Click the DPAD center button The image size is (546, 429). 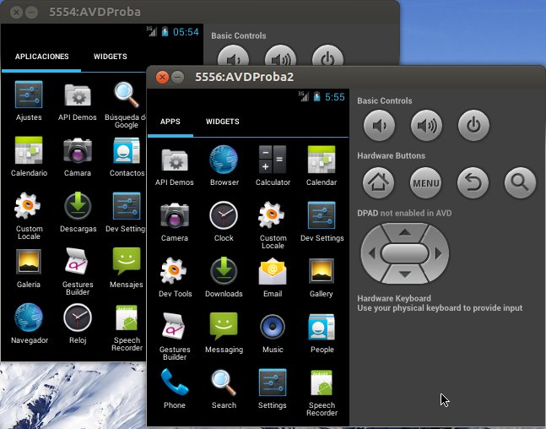(404, 253)
